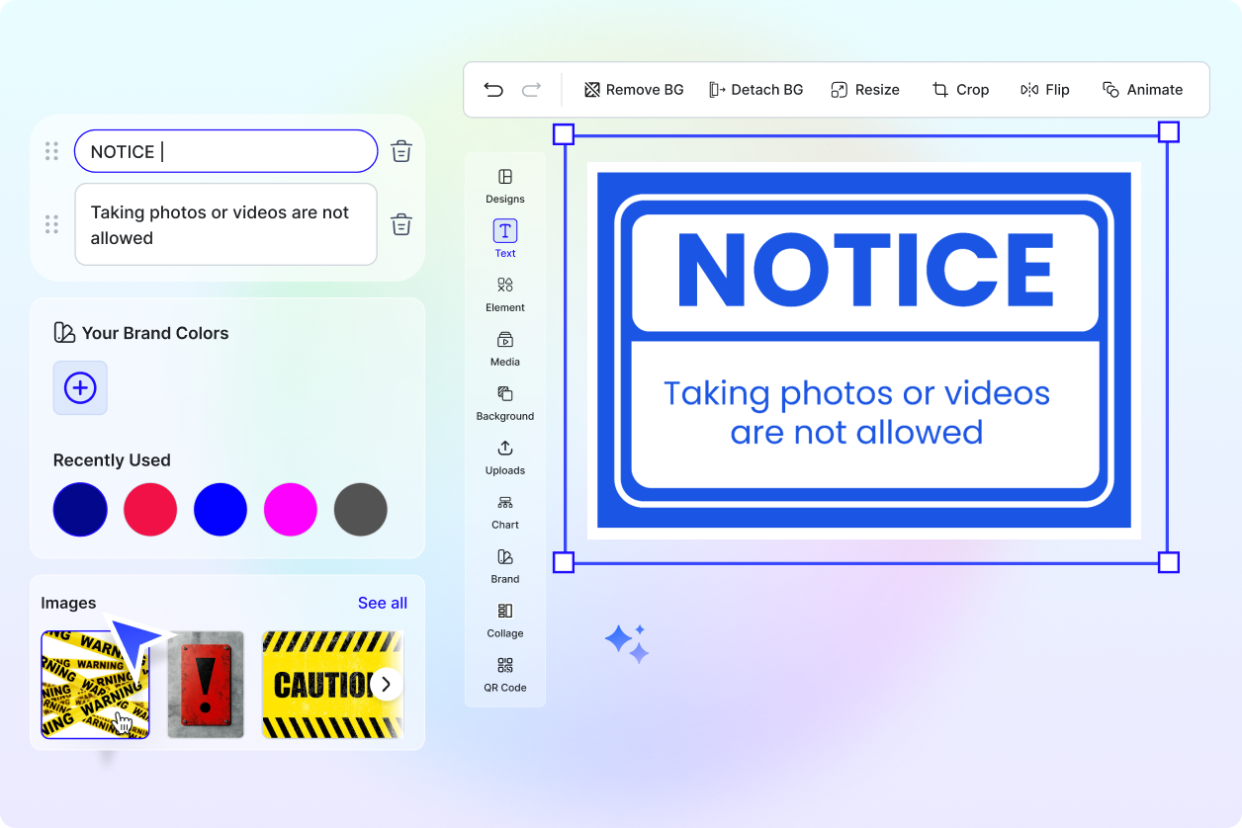Click the redo arrow icon
The height and width of the screenshot is (828, 1242).
coord(531,90)
